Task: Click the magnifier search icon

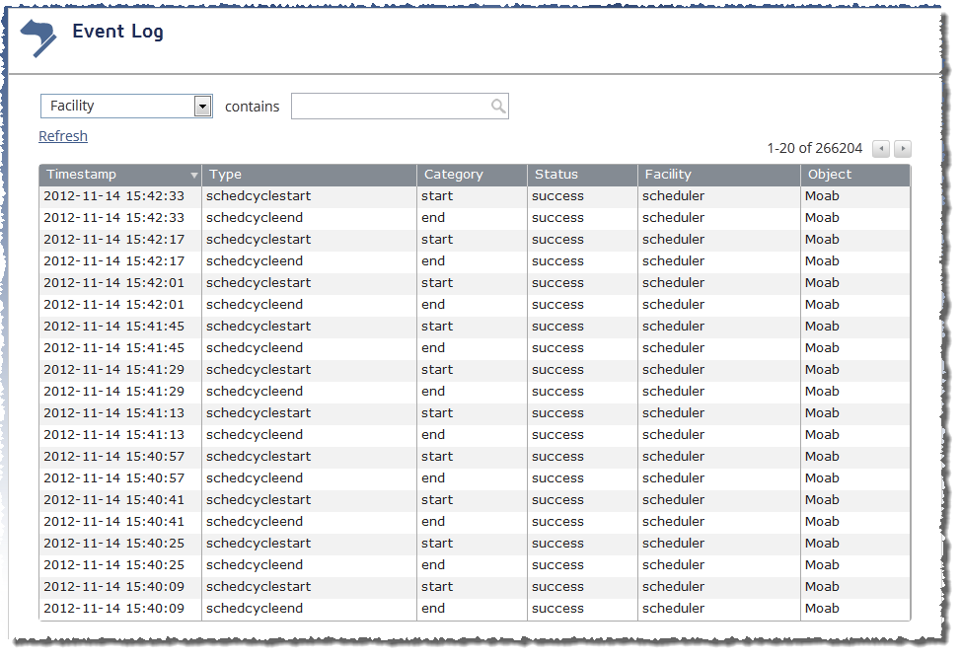Action: tap(498, 107)
